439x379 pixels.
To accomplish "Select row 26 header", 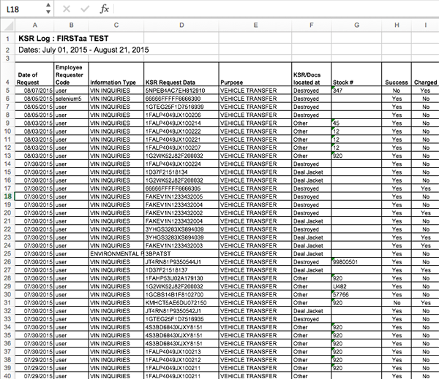I will [x=6, y=261].
